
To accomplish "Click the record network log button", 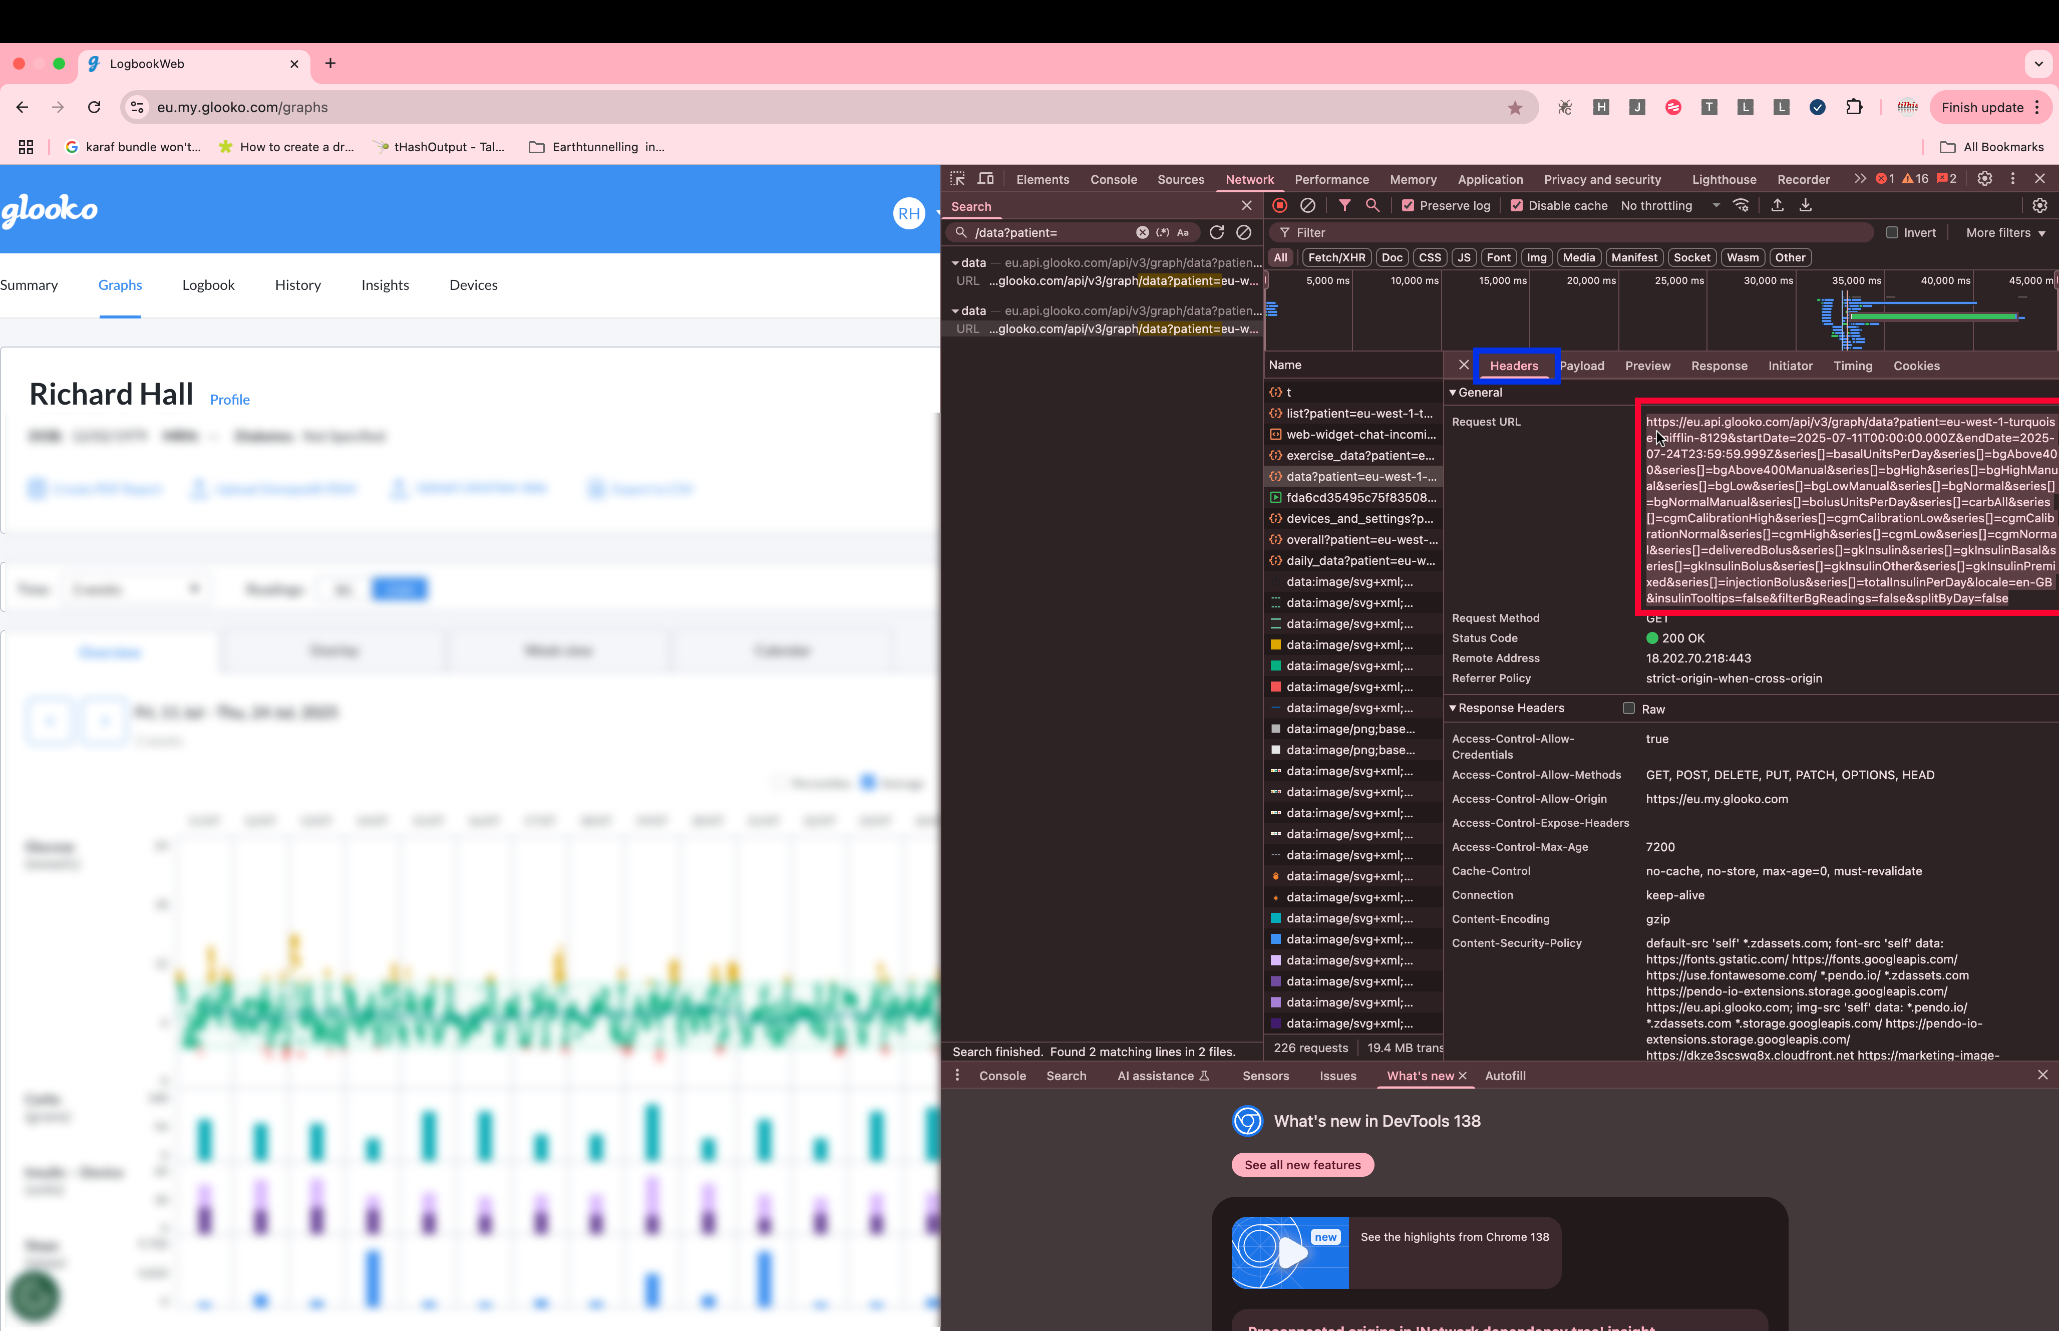I will [1280, 206].
